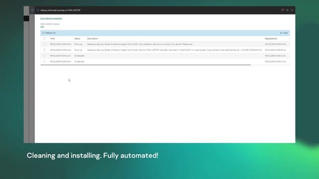Select the Scheduled status in the 4:29:11 pm row
Viewport: 319px width, 179px height.
point(79,56)
